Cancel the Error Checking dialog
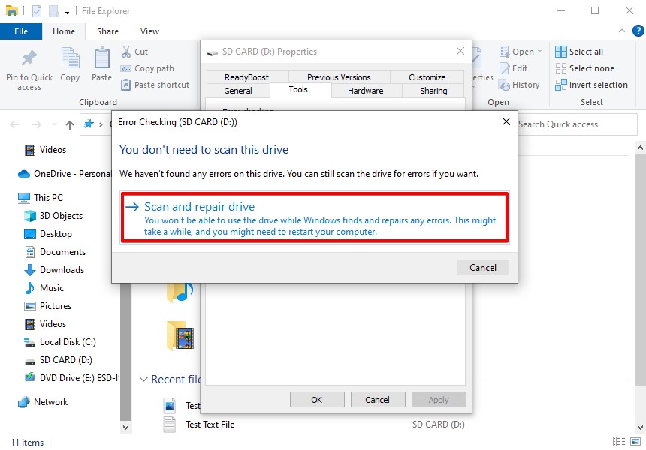This screenshot has height=450, width=646. [x=482, y=267]
